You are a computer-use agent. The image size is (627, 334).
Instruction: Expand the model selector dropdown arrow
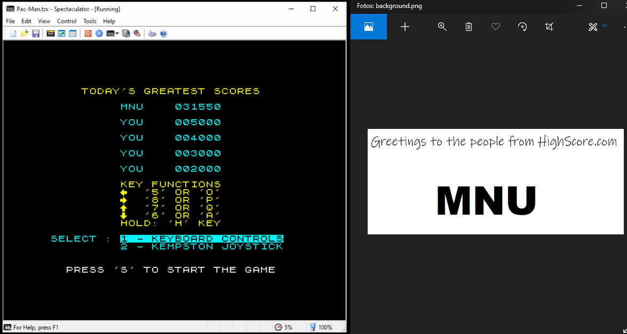pyautogui.click(x=117, y=34)
